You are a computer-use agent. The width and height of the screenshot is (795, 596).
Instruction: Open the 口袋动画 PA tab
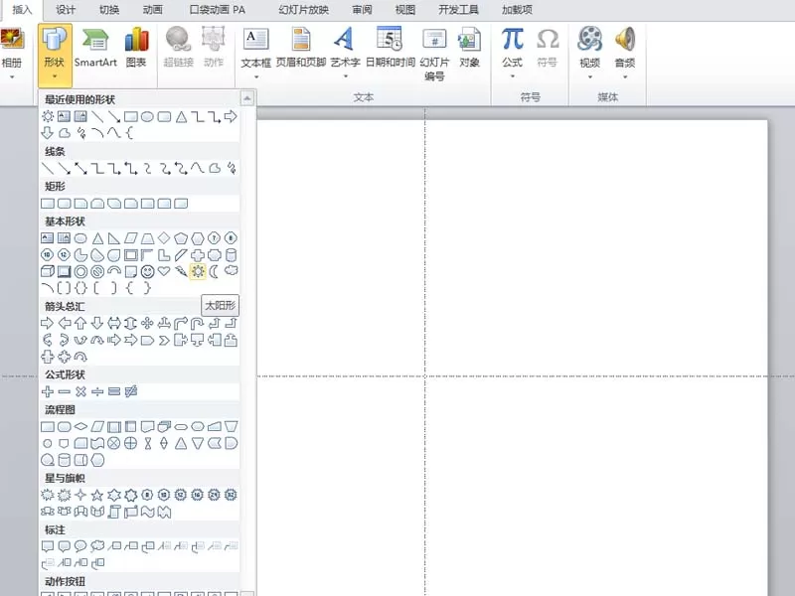217,10
